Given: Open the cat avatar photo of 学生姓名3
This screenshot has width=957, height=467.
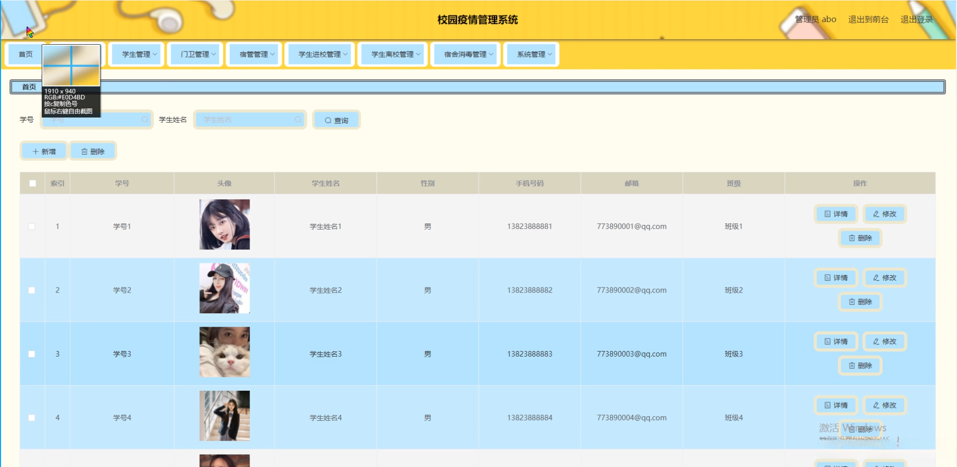Looking at the screenshot, I should 225,352.
